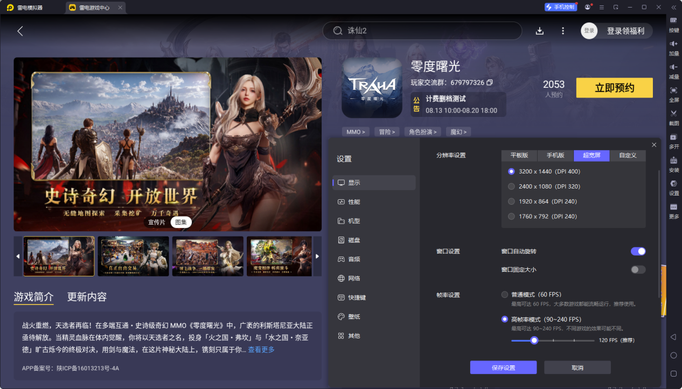Click the Android home circle button

coord(673,355)
